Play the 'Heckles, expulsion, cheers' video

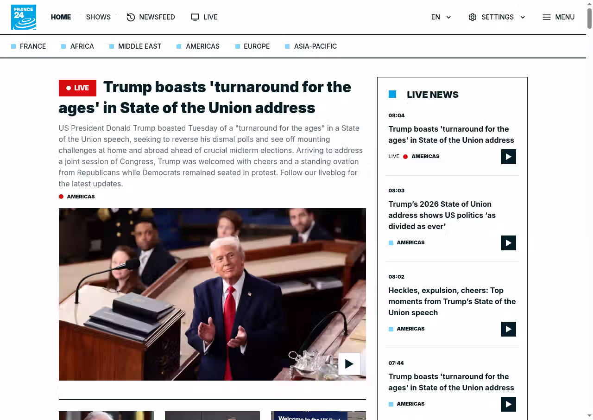[x=508, y=329]
